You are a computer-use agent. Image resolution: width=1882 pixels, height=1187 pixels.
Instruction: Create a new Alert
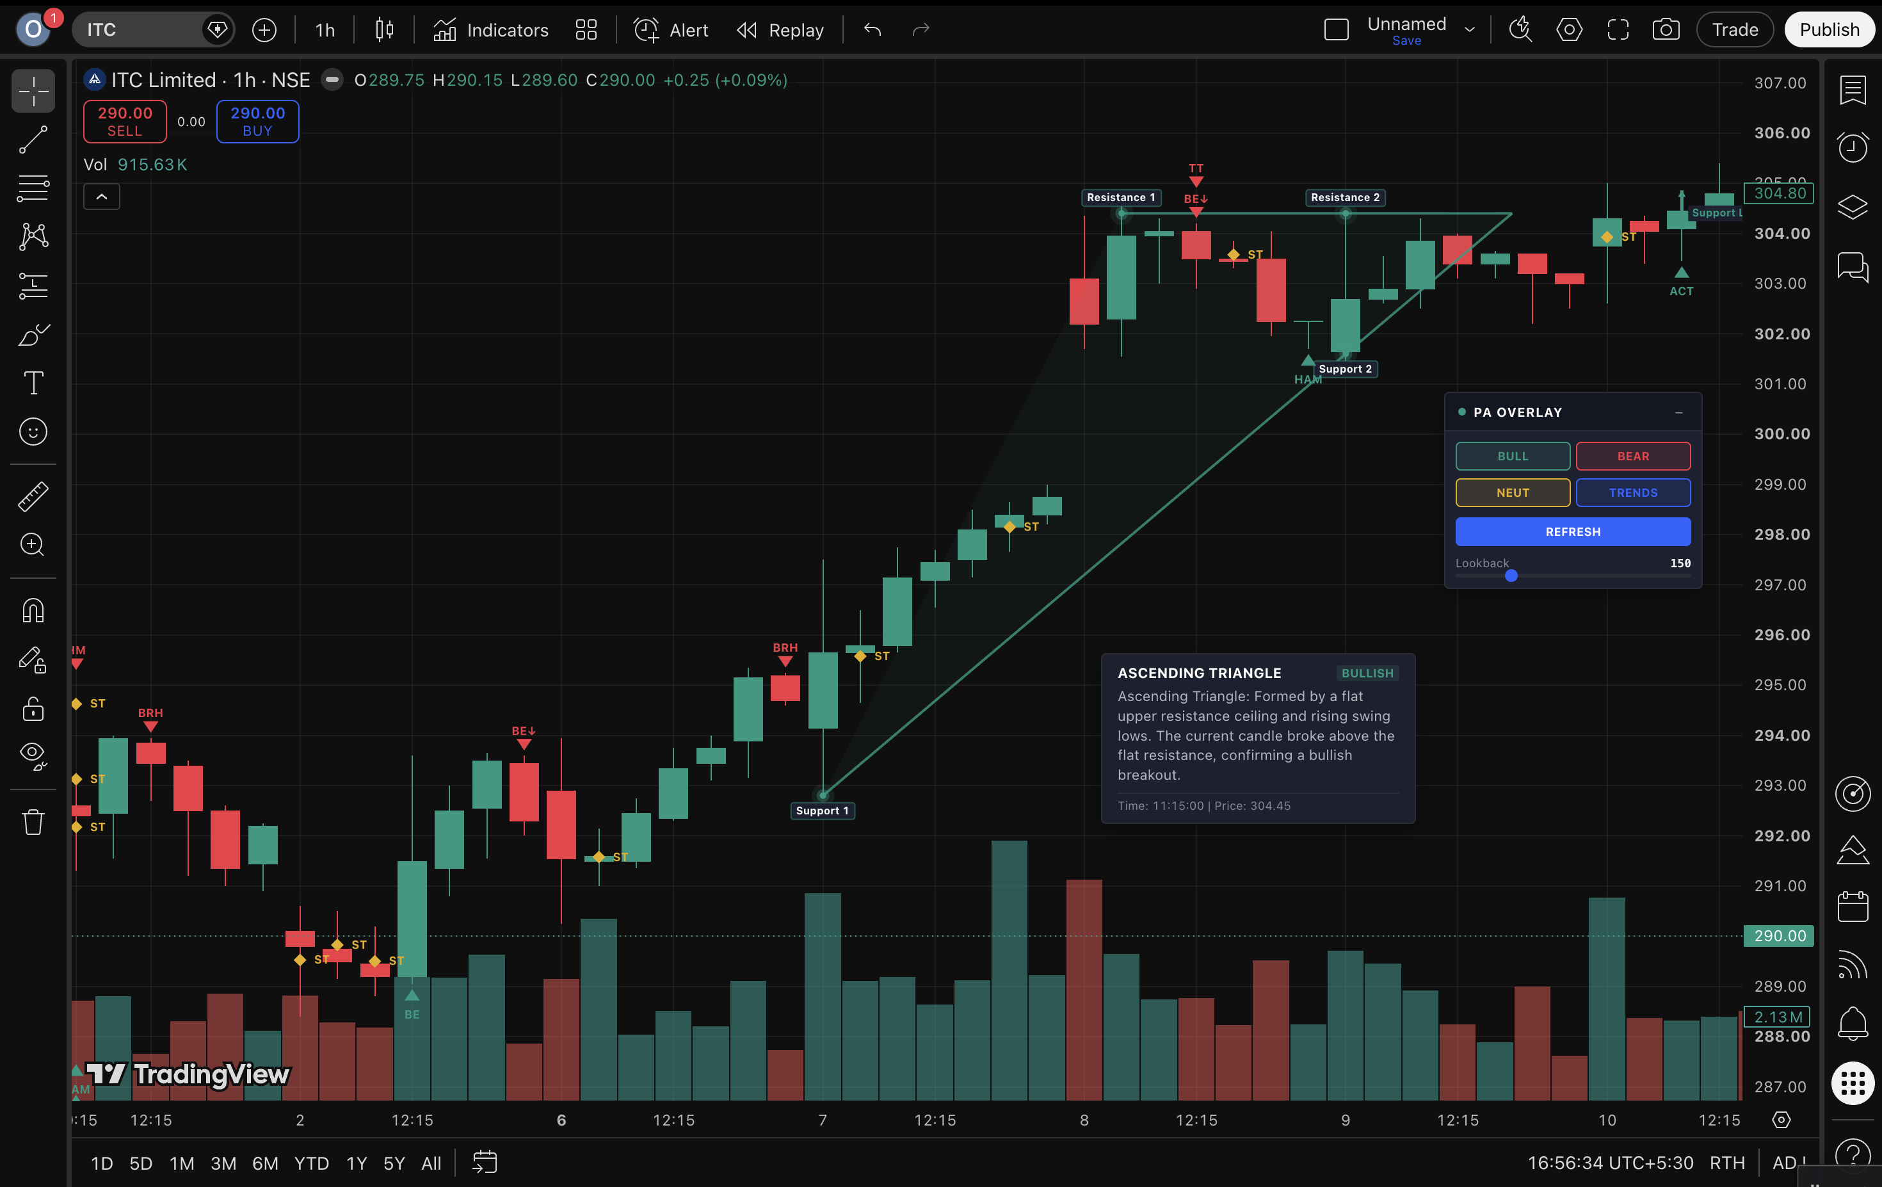(671, 29)
